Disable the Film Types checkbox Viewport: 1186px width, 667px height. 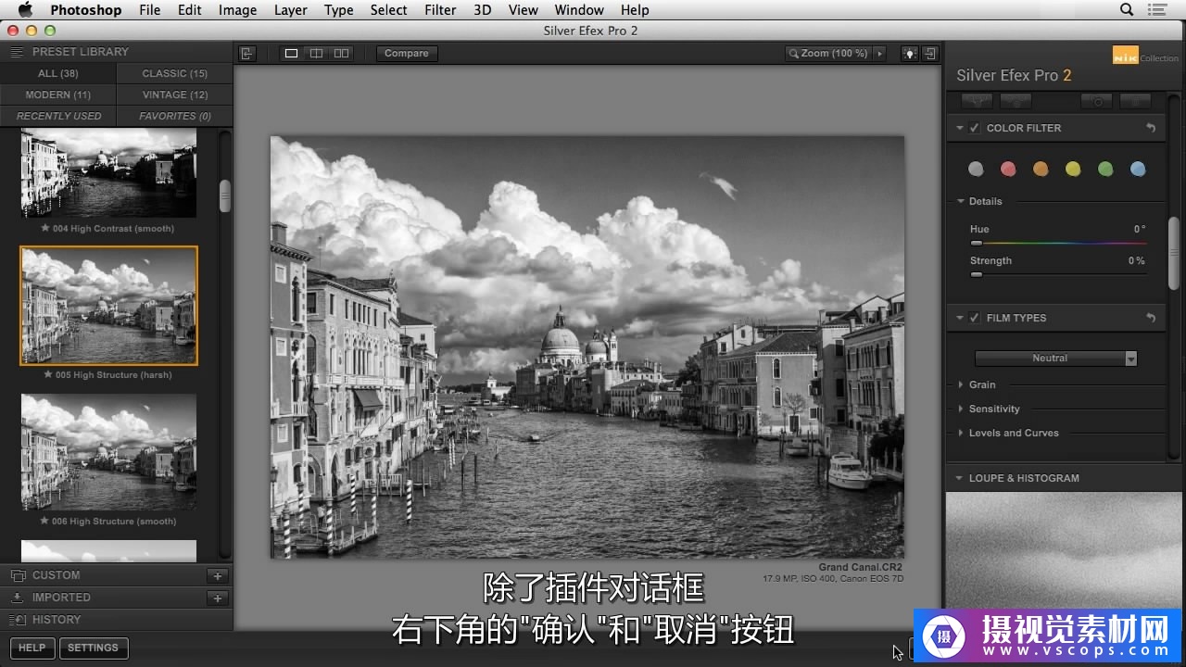pyautogui.click(x=975, y=318)
